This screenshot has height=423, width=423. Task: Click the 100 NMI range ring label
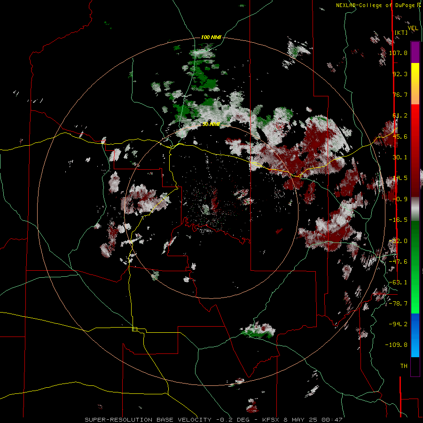tap(211, 37)
